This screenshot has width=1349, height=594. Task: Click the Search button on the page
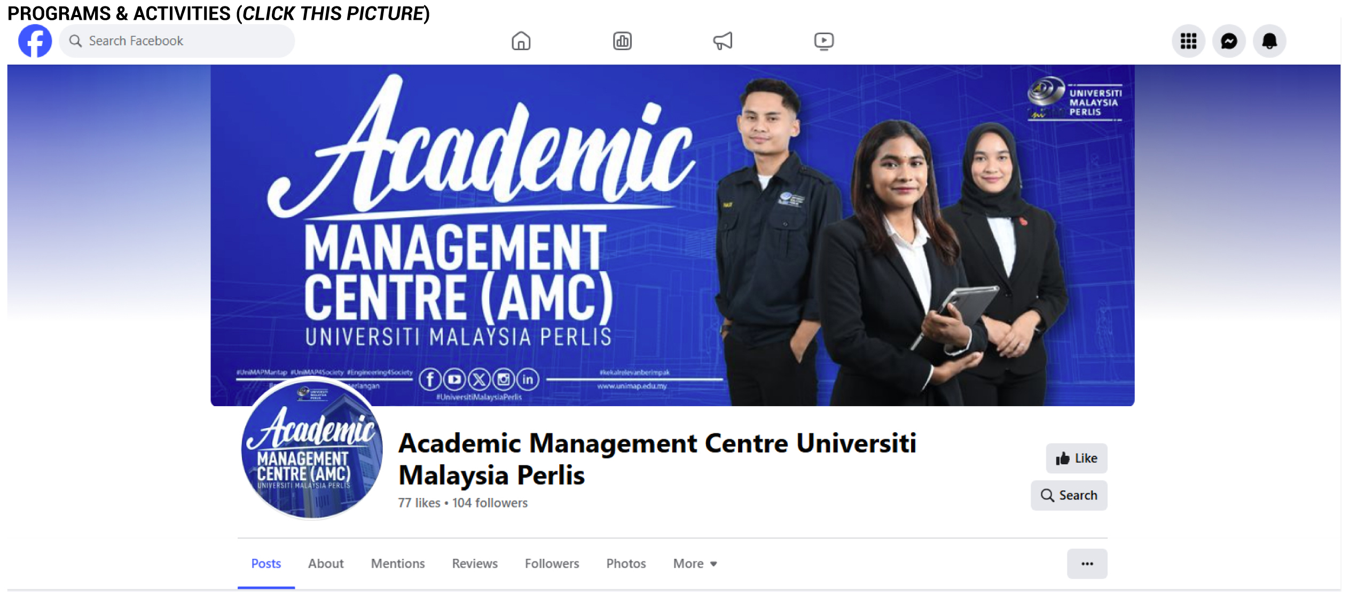click(x=1069, y=495)
